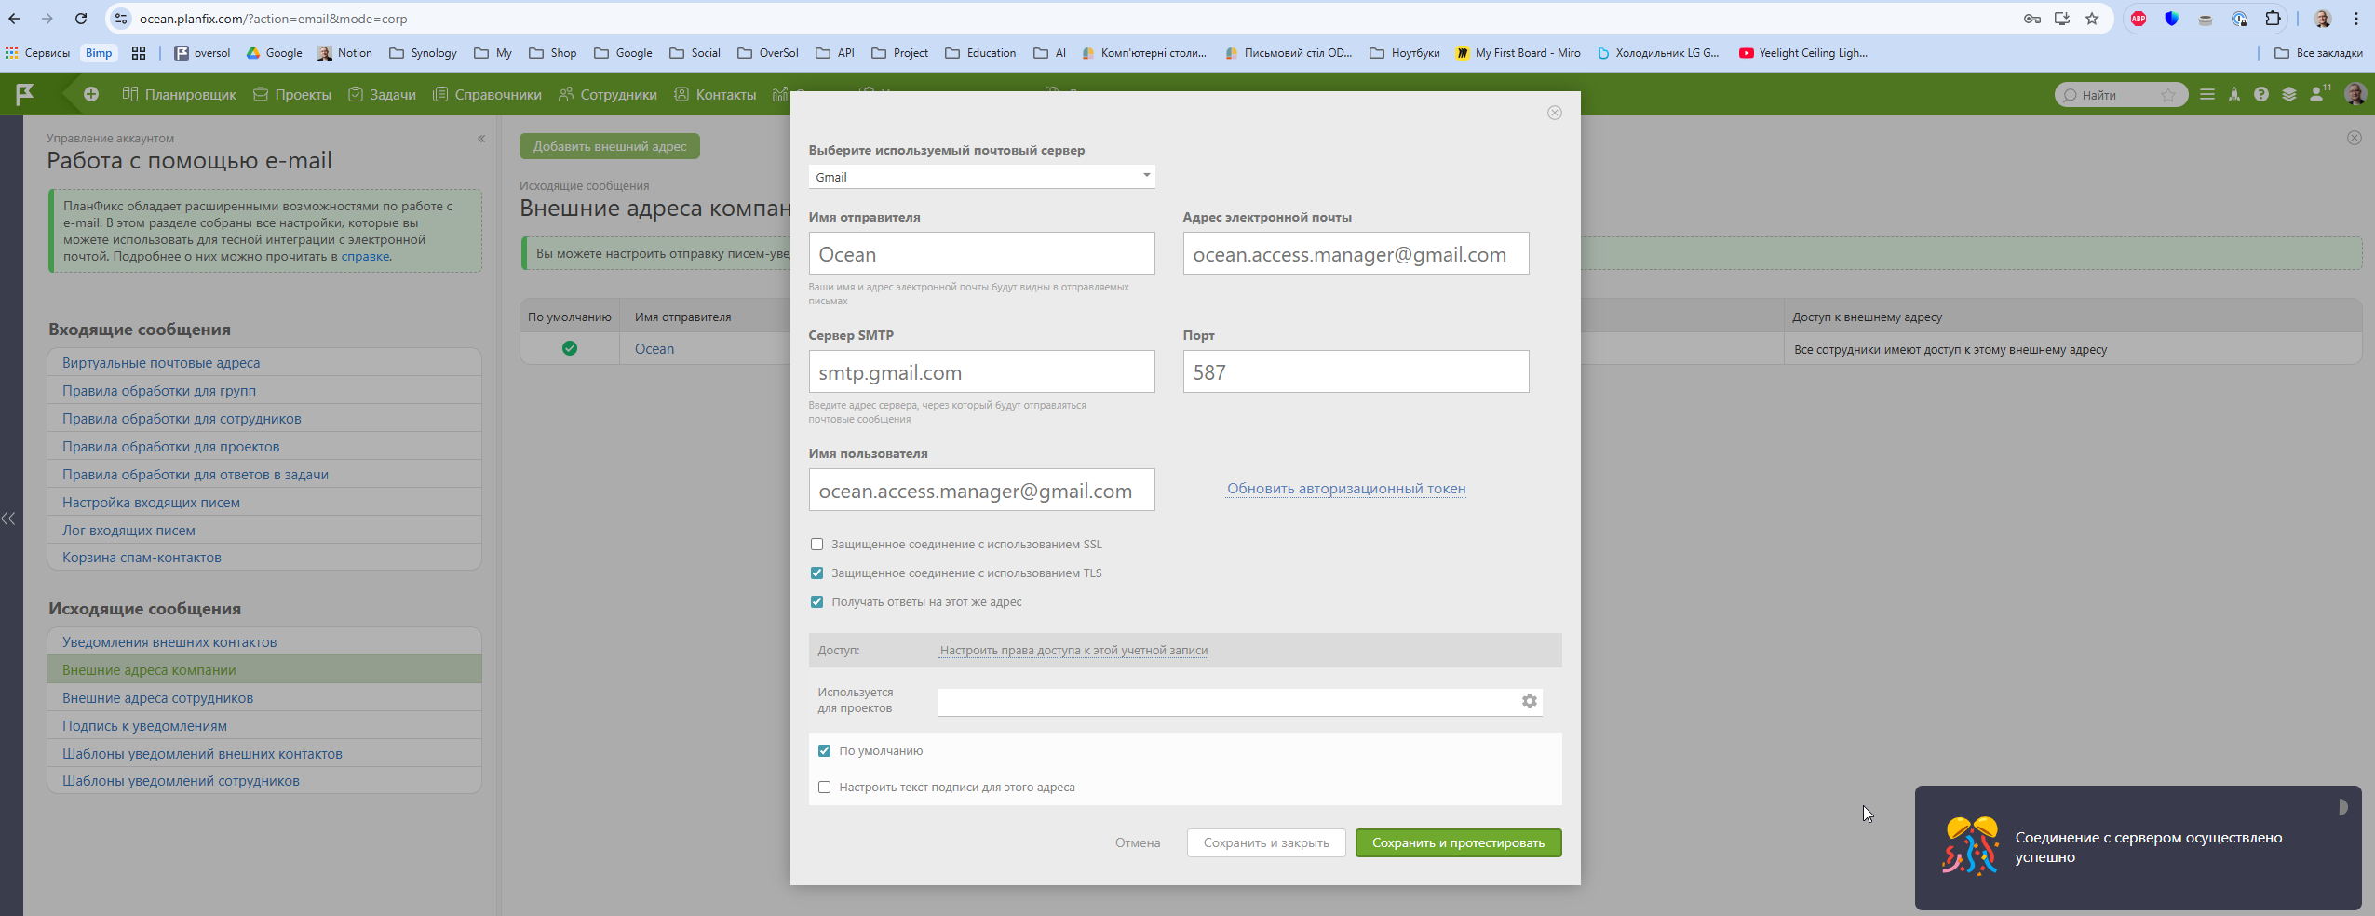Open the Проекты menu
This screenshot has width=2375, height=916.
pos(292,95)
